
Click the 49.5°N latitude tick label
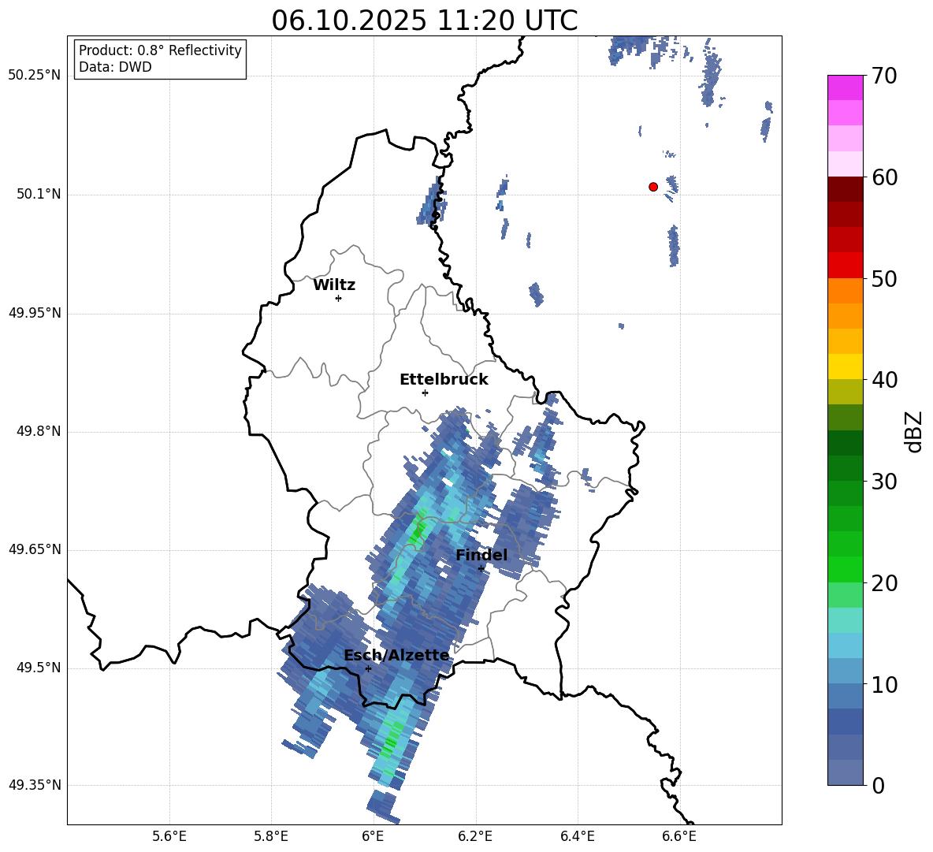pos(39,668)
